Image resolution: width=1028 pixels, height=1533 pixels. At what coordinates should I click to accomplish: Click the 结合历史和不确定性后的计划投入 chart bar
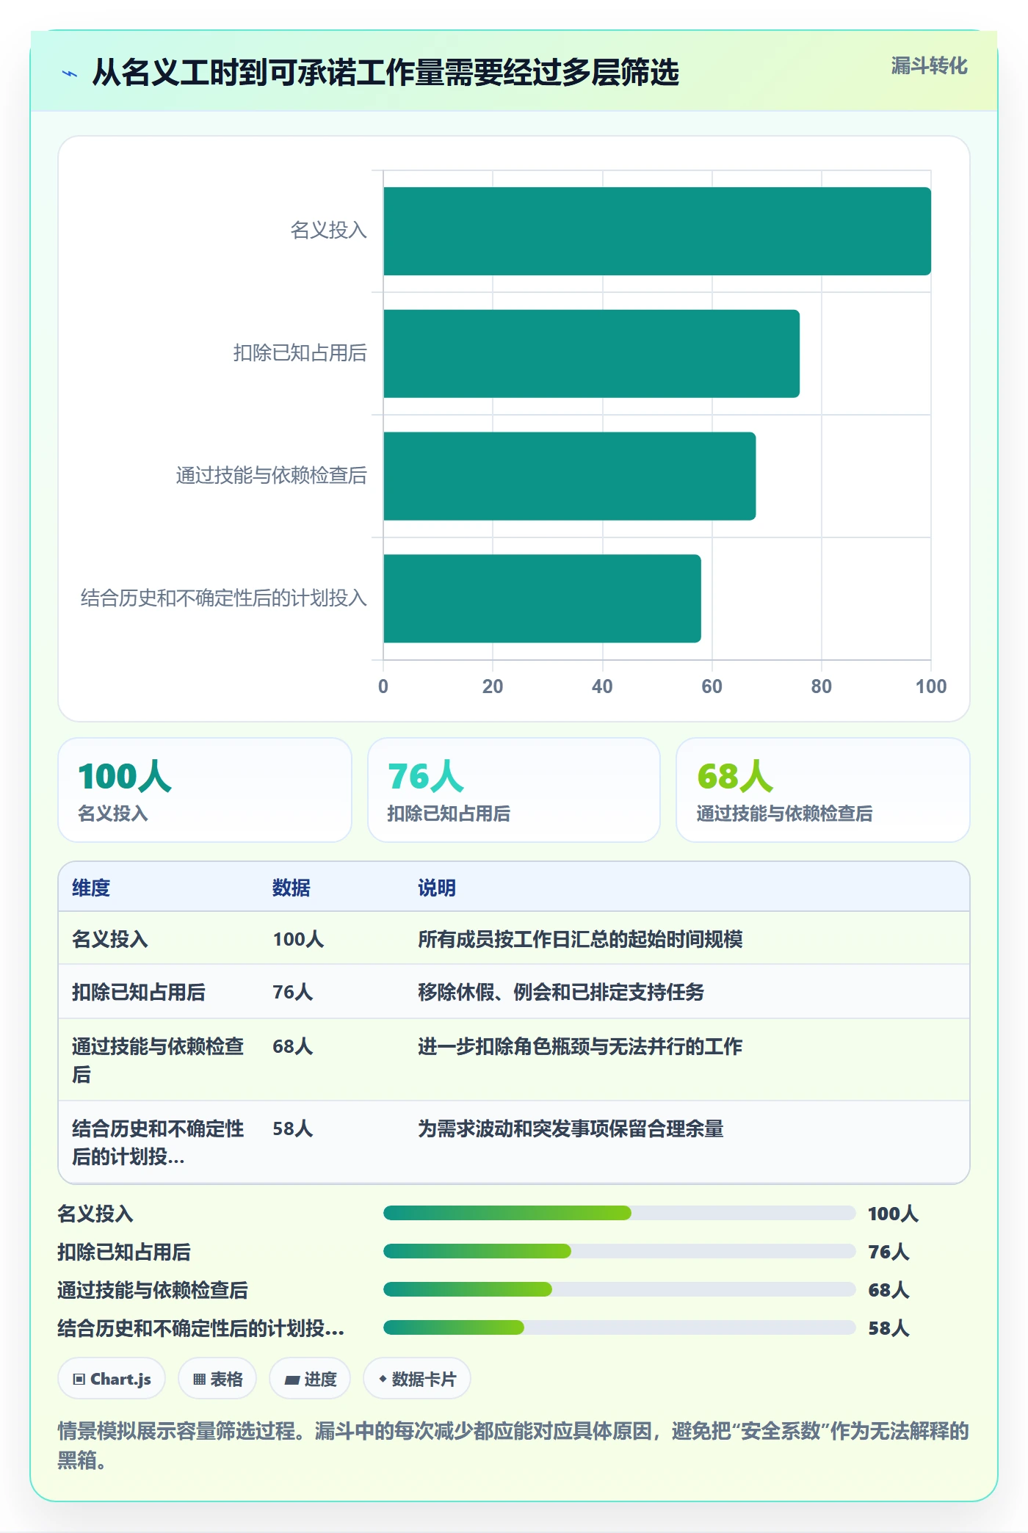(x=542, y=598)
